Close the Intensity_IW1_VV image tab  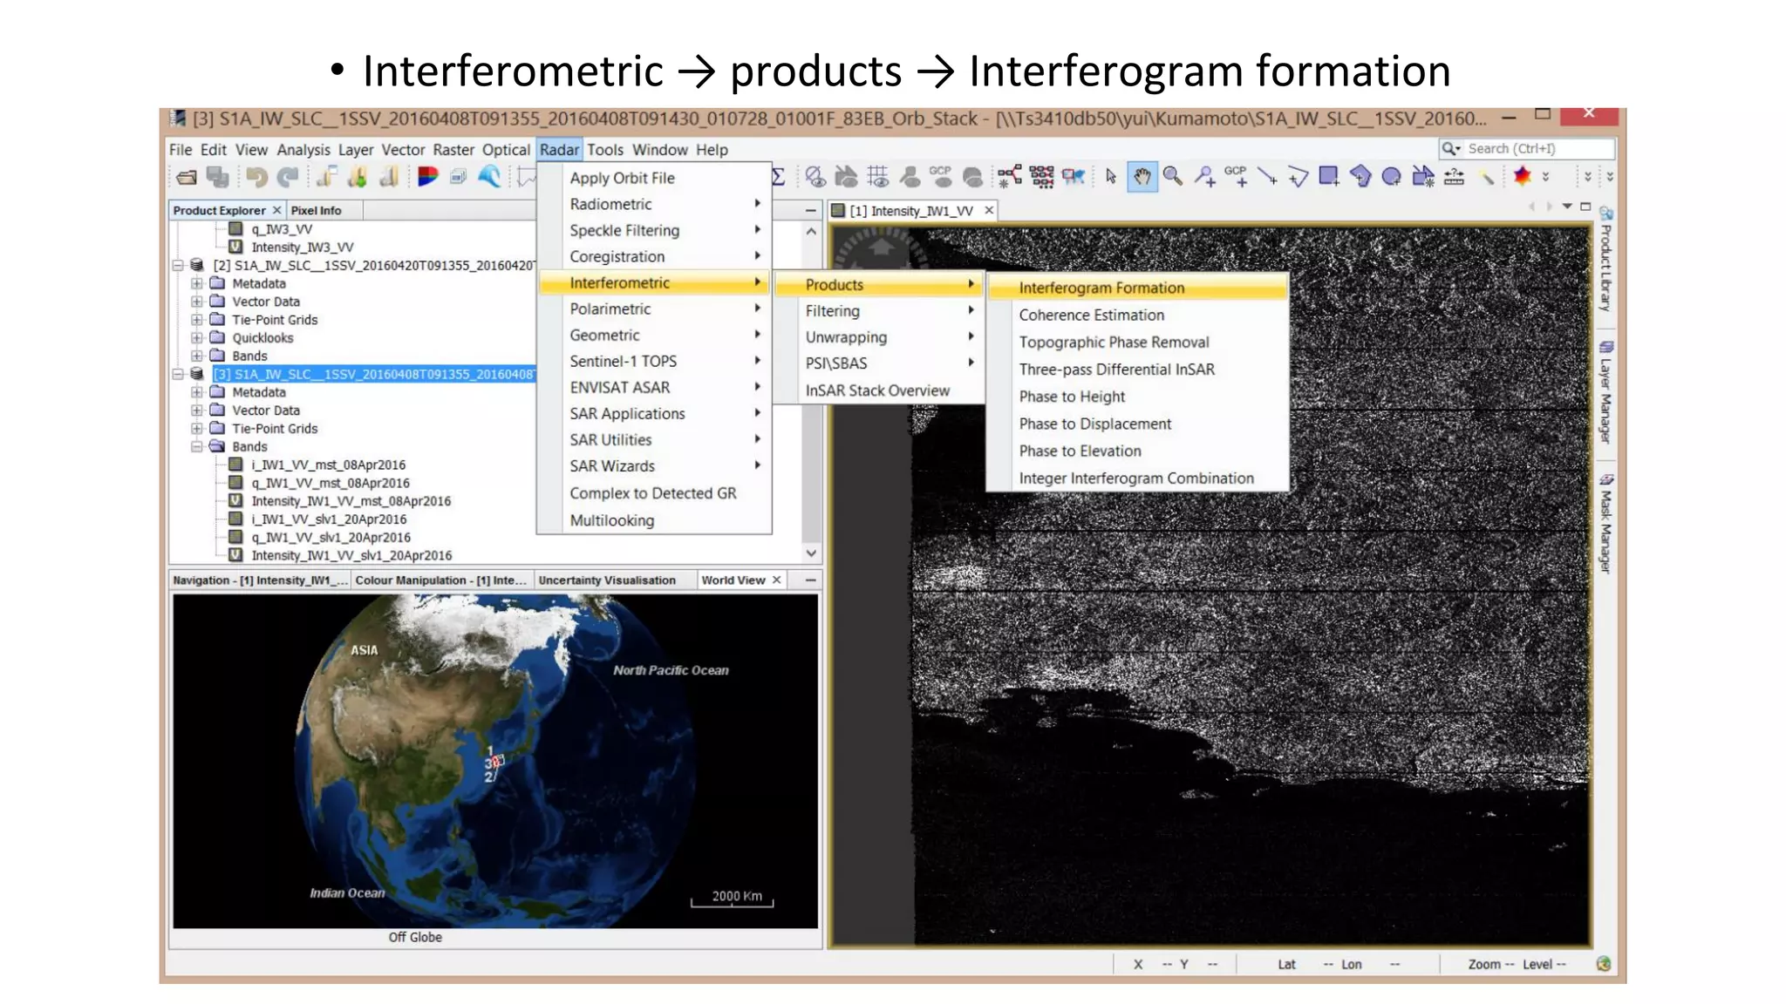pyautogui.click(x=989, y=210)
